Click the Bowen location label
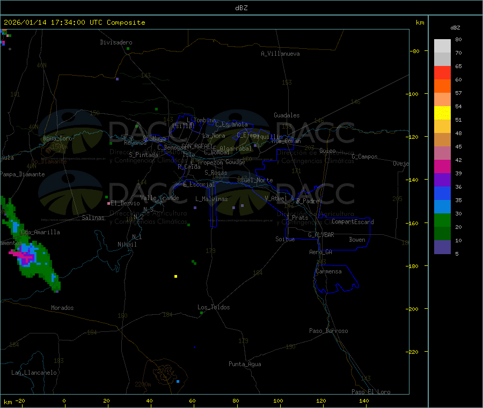483x408 pixels. tap(357, 240)
